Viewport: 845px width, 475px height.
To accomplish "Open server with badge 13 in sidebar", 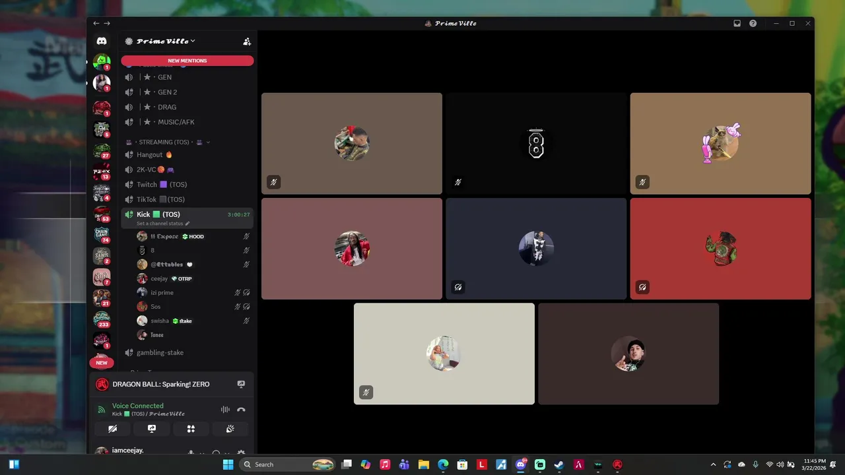I will [x=102, y=172].
